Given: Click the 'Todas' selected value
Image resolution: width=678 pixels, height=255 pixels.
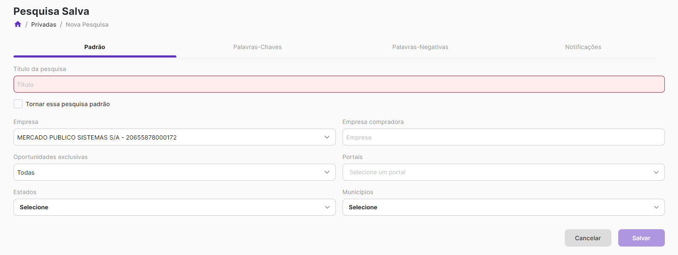Looking at the screenshot, I should click(x=26, y=173).
